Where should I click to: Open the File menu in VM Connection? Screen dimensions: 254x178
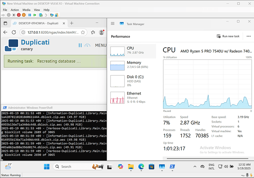[x=5, y=10]
